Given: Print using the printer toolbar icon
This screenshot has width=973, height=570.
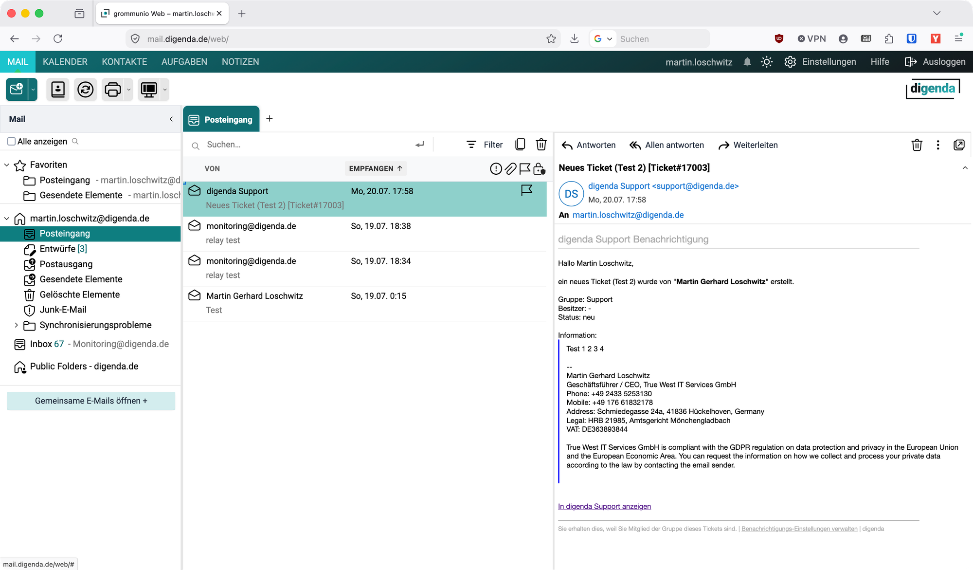Looking at the screenshot, I should [113, 90].
